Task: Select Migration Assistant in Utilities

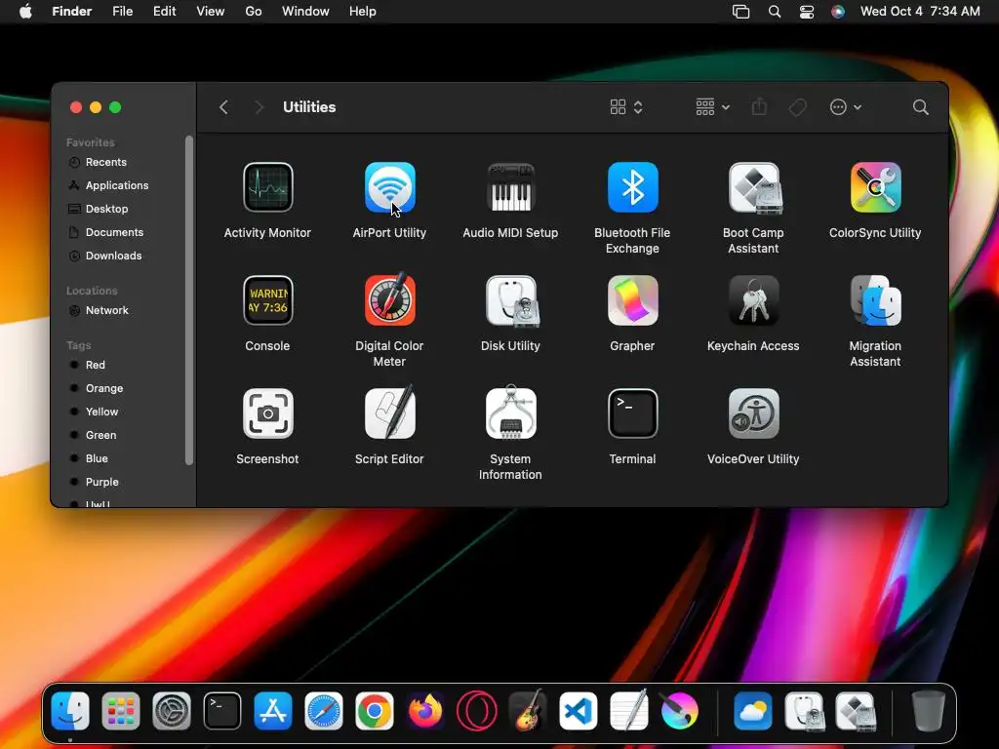Action: [x=875, y=300]
